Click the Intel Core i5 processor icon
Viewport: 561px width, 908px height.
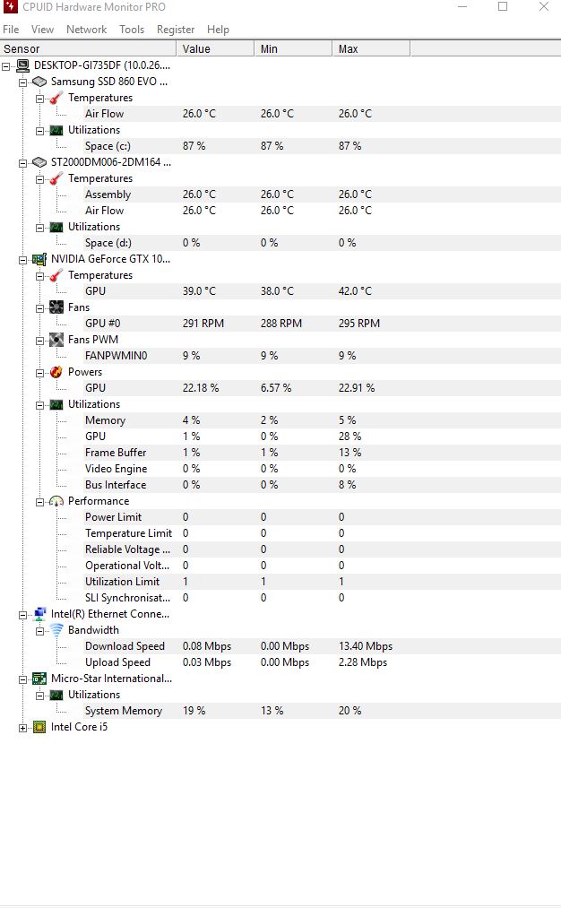tap(39, 727)
